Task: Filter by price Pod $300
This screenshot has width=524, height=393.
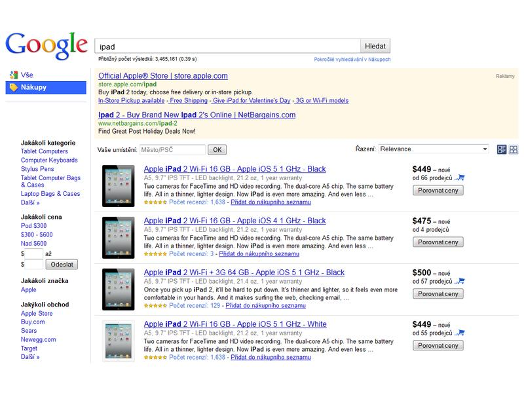Action: pyautogui.click(x=34, y=226)
